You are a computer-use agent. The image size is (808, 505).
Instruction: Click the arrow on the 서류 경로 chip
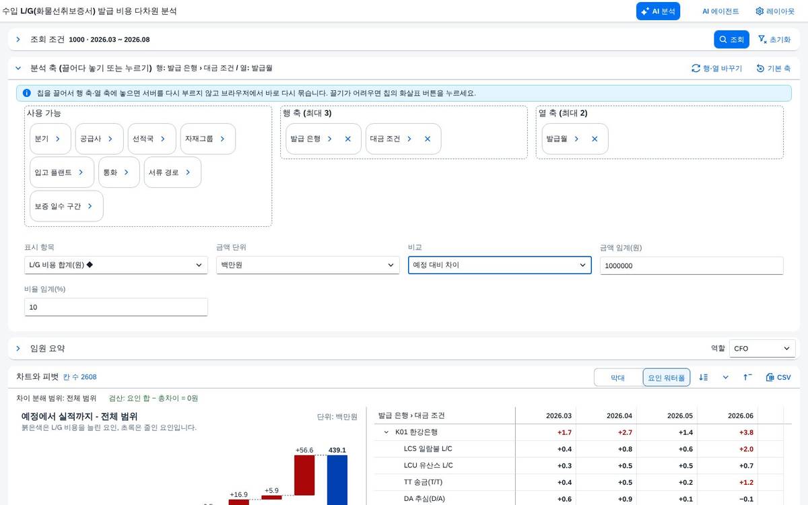[x=188, y=172]
